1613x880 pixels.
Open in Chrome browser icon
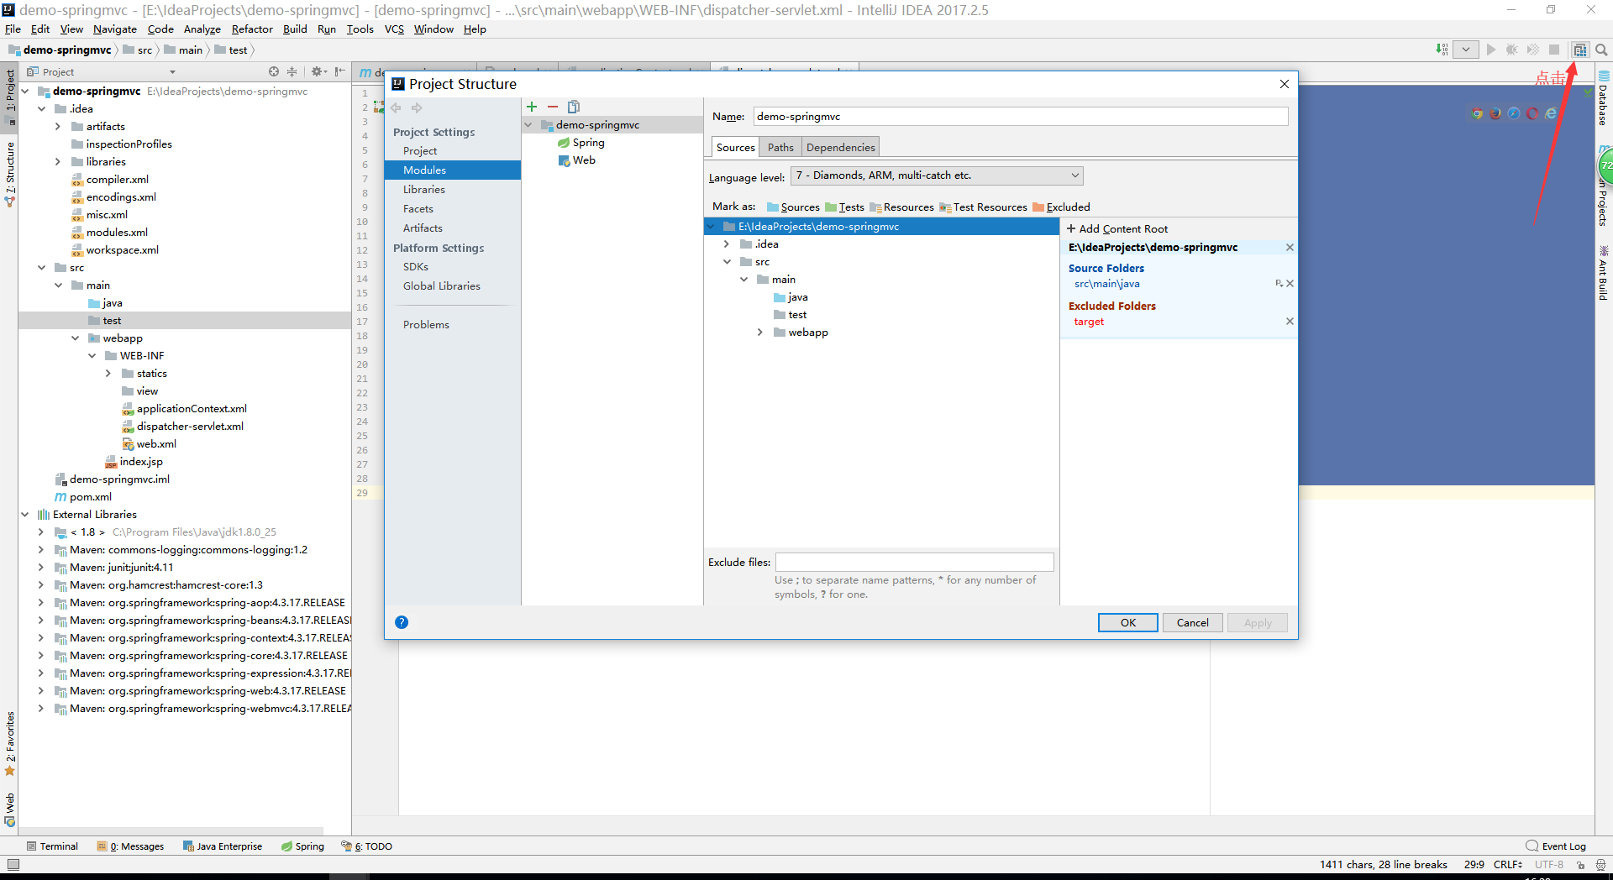(1477, 113)
